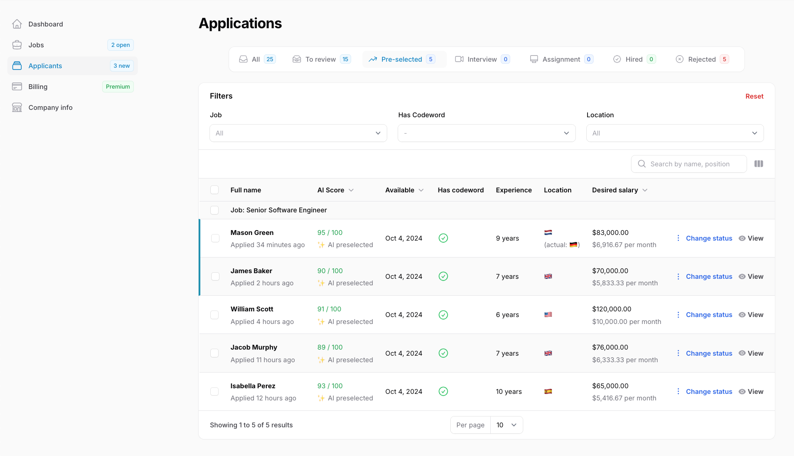Sort by AI Score column
794x456 pixels.
point(336,190)
